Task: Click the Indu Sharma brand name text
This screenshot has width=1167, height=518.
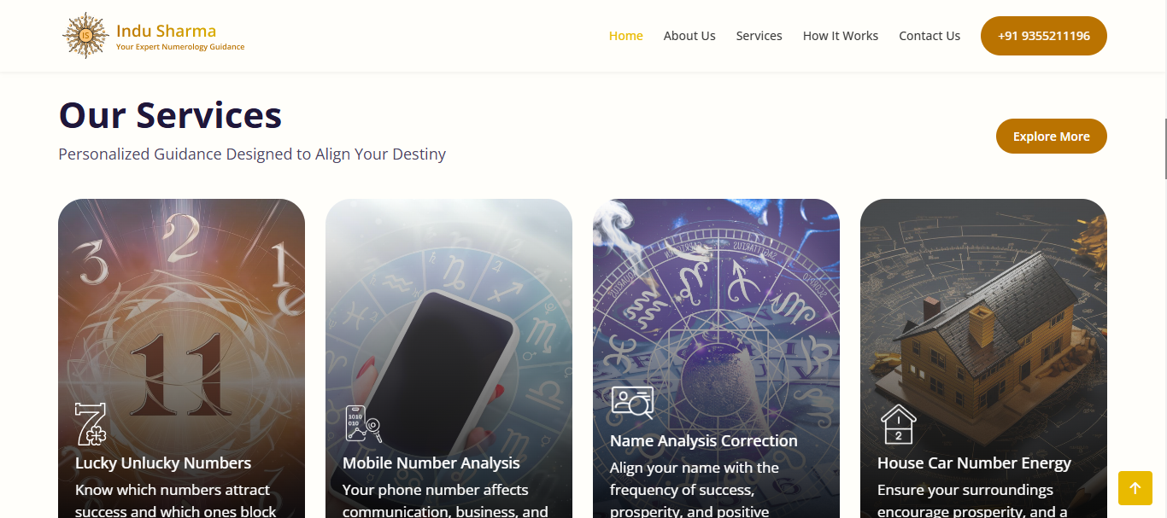Action: [x=166, y=31]
